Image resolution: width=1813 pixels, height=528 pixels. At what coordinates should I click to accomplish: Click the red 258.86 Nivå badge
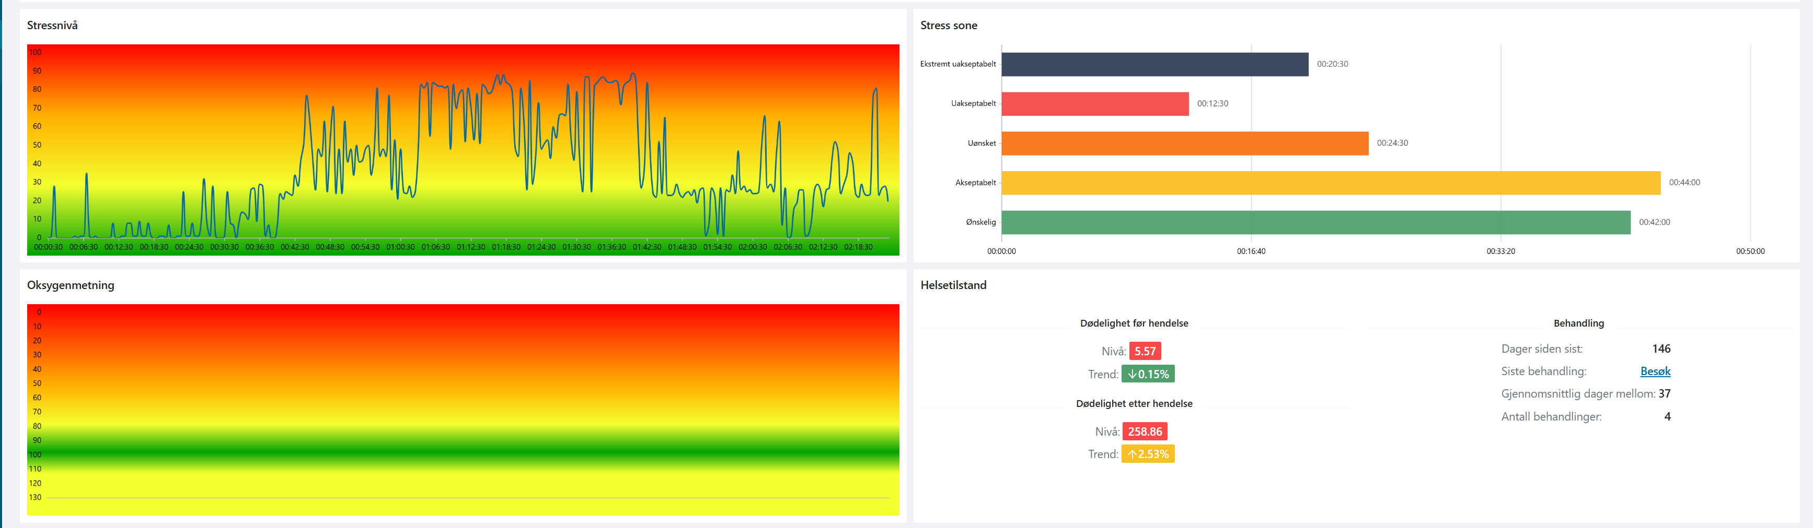pyautogui.click(x=1145, y=431)
